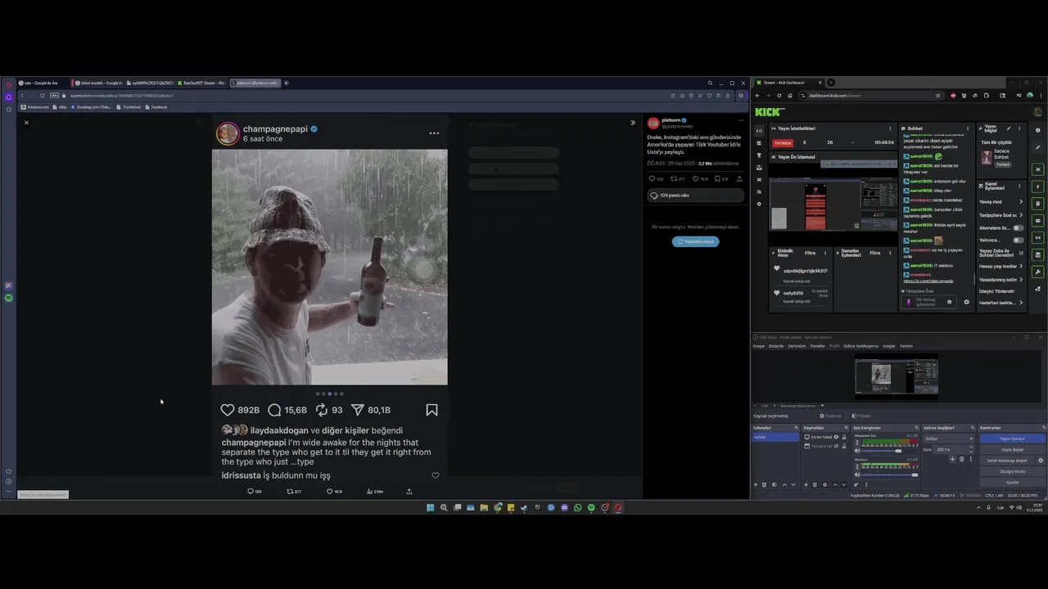Open Soldur scene transition dropdown
Viewport: 1048px width, 589px height.
click(948, 438)
